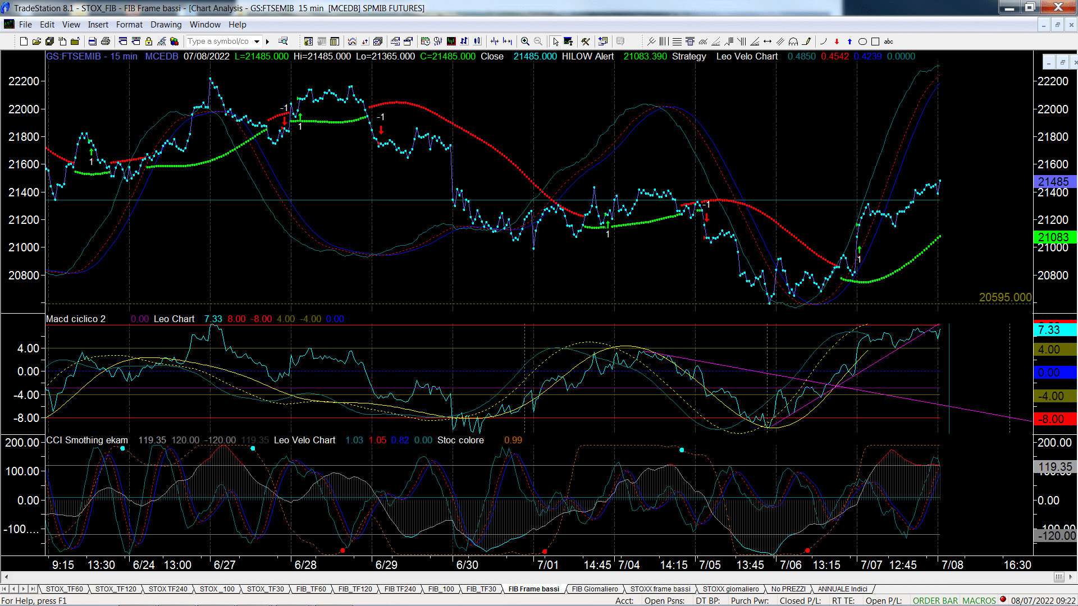The width and height of the screenshot is (1078, 606).
Task: Click the Open folder icon
Action: click(x=36, y=41)
